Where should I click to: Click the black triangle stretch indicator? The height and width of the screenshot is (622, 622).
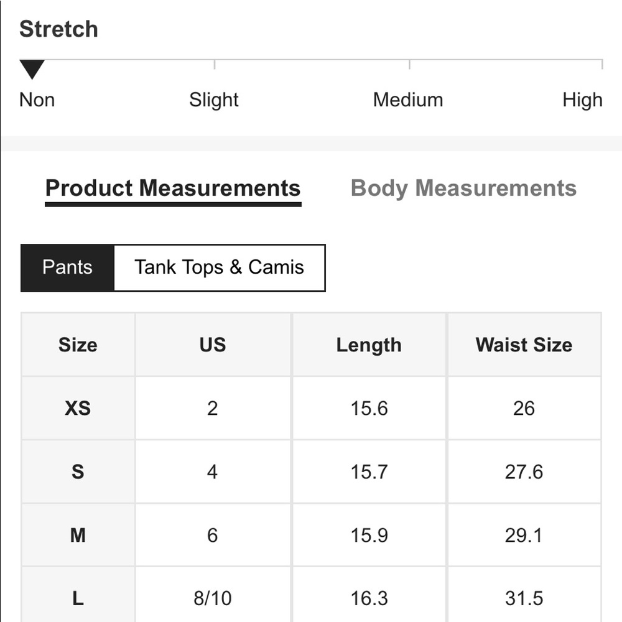point(32,70)
